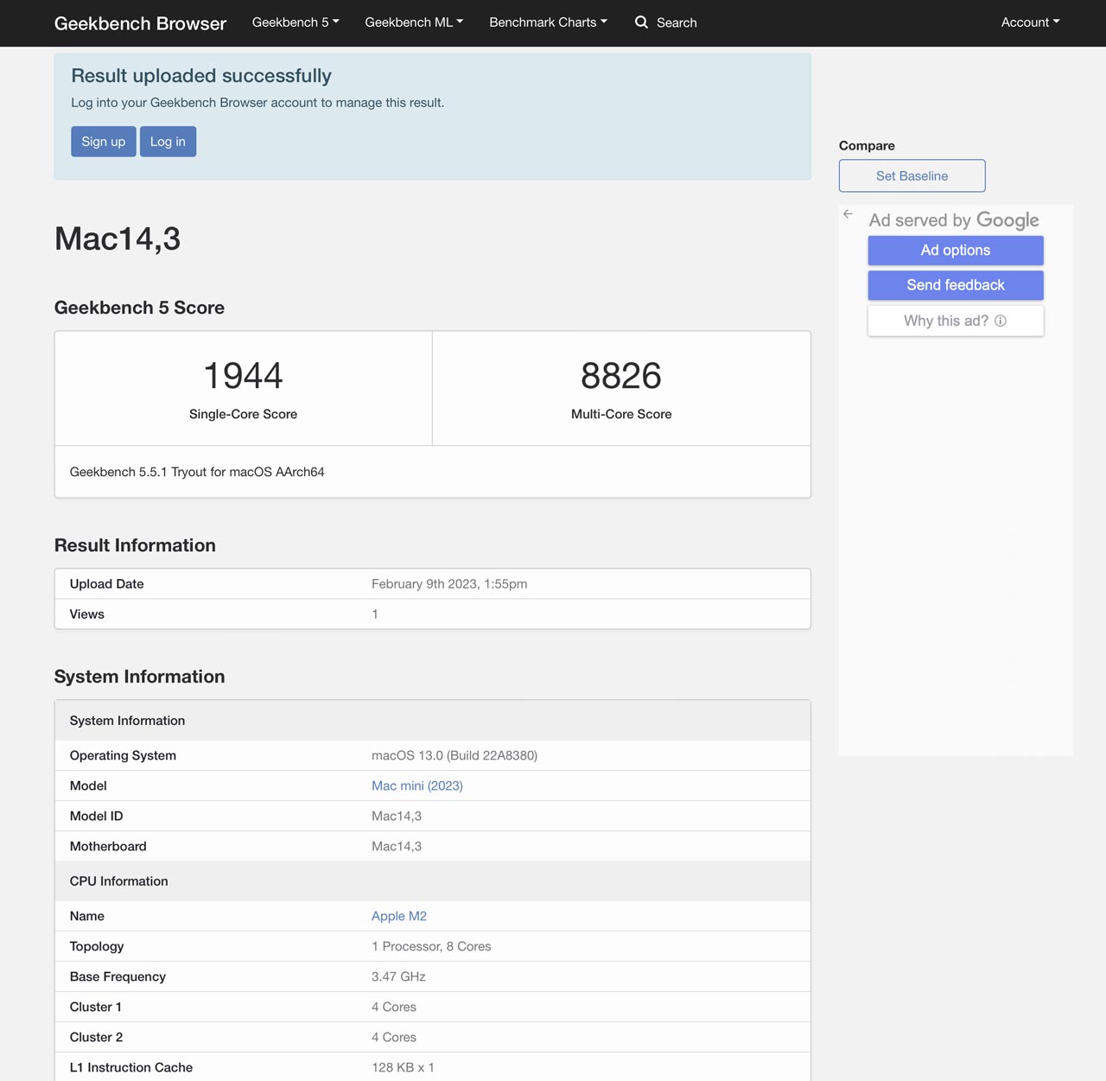The height and width of the screenshot is (1081, 1106).
Task: Click the Geekbench 5 Score heading
Action: point(139,308)
